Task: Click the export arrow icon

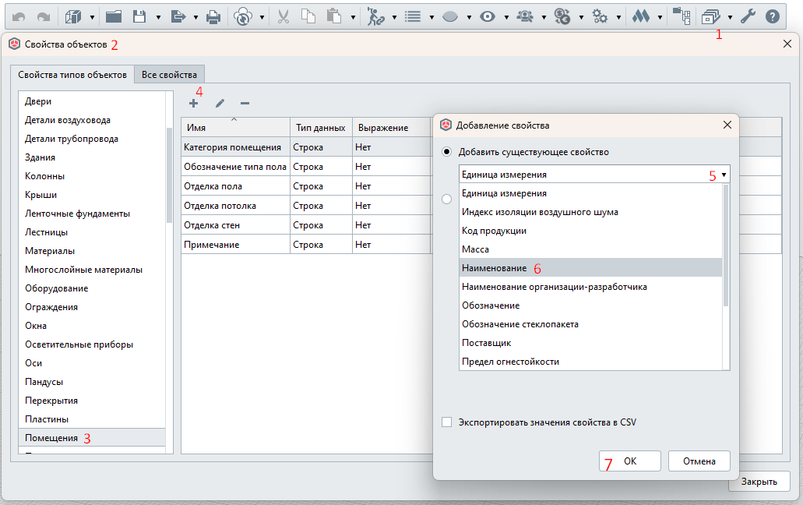Action: coord(178,17)
